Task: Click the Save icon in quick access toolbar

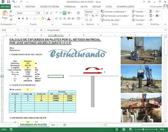Action: [x=9, y=2]
